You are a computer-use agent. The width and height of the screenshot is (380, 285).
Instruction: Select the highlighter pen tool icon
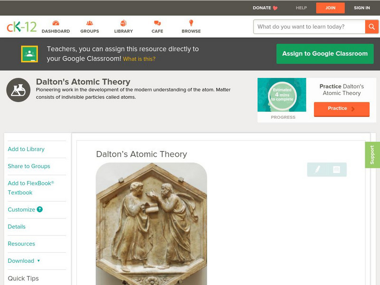point(317,170)
